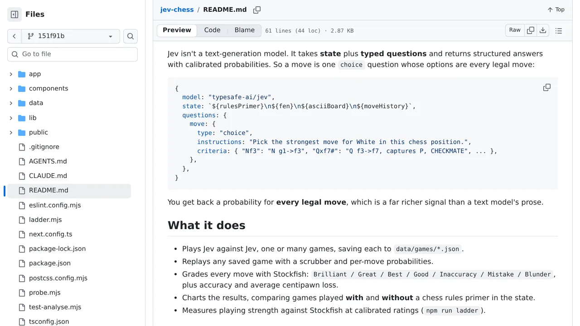Screen dimensions: 580x326
Task: Click the components folder icon
Action: pos(22,88)
